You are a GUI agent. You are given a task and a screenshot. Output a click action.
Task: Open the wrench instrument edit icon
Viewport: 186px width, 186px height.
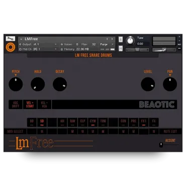[x=11, y=39]
